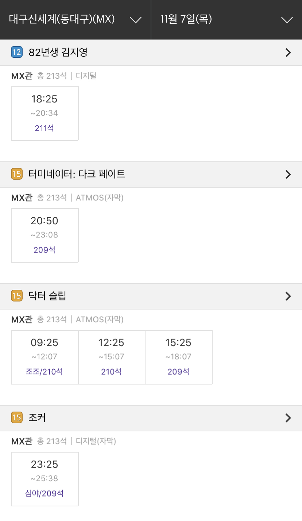Click the 12 age rating badge
This screenshot has height=521, width=302.
click(17, 52)
